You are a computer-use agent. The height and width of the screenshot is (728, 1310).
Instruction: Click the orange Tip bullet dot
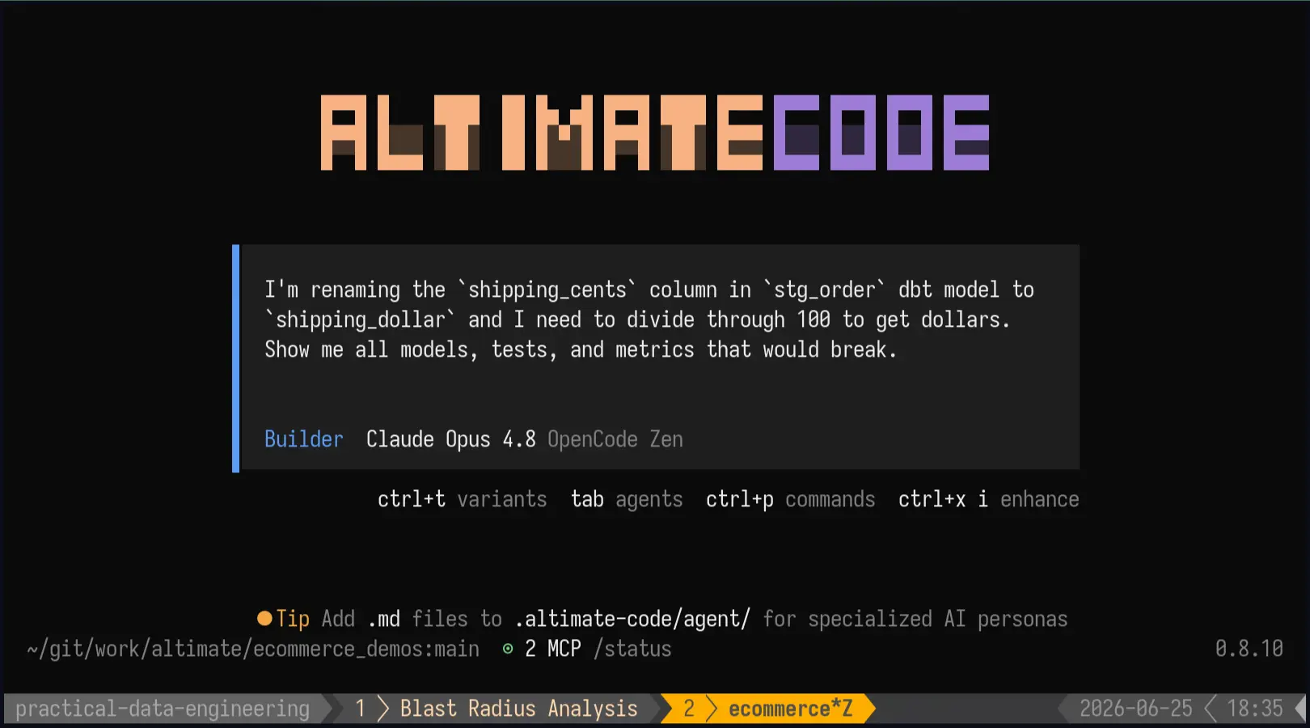pos(264,619)
